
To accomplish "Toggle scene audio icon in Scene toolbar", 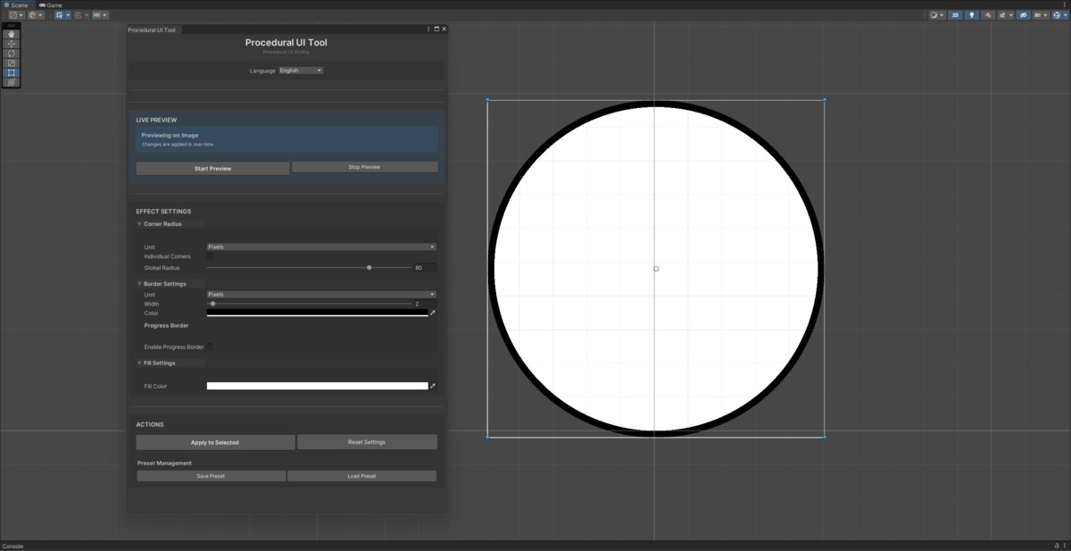I will [x=986, y=14].
